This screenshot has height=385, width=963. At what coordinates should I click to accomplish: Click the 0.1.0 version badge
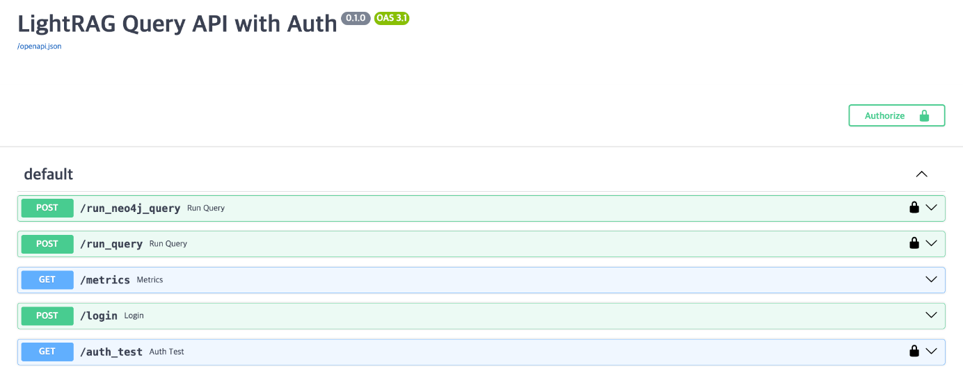pyautogui.click(x=356, y=18)
